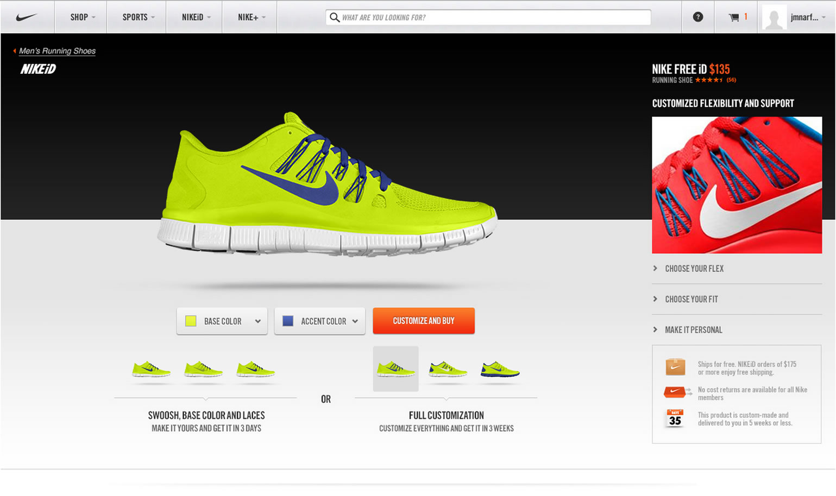Expand the Choose Your Flex section

(694, 269)
